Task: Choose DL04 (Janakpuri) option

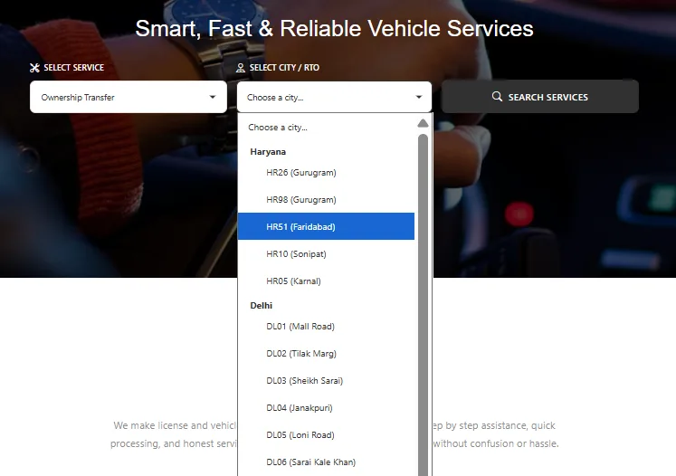Action: click(326, 408)
